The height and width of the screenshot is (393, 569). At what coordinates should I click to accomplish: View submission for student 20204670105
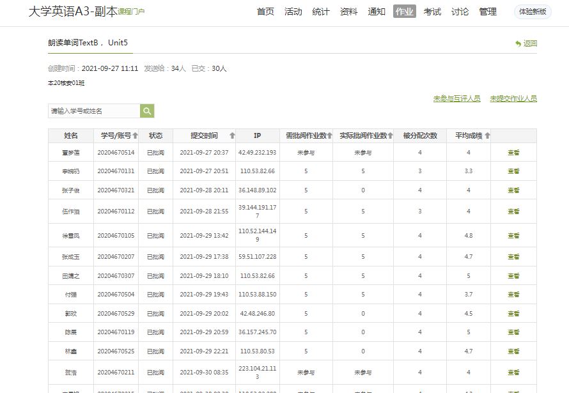513,236
